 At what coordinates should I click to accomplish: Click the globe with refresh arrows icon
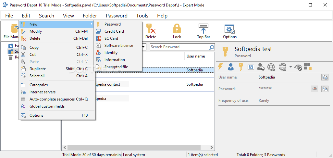[282, 67]
